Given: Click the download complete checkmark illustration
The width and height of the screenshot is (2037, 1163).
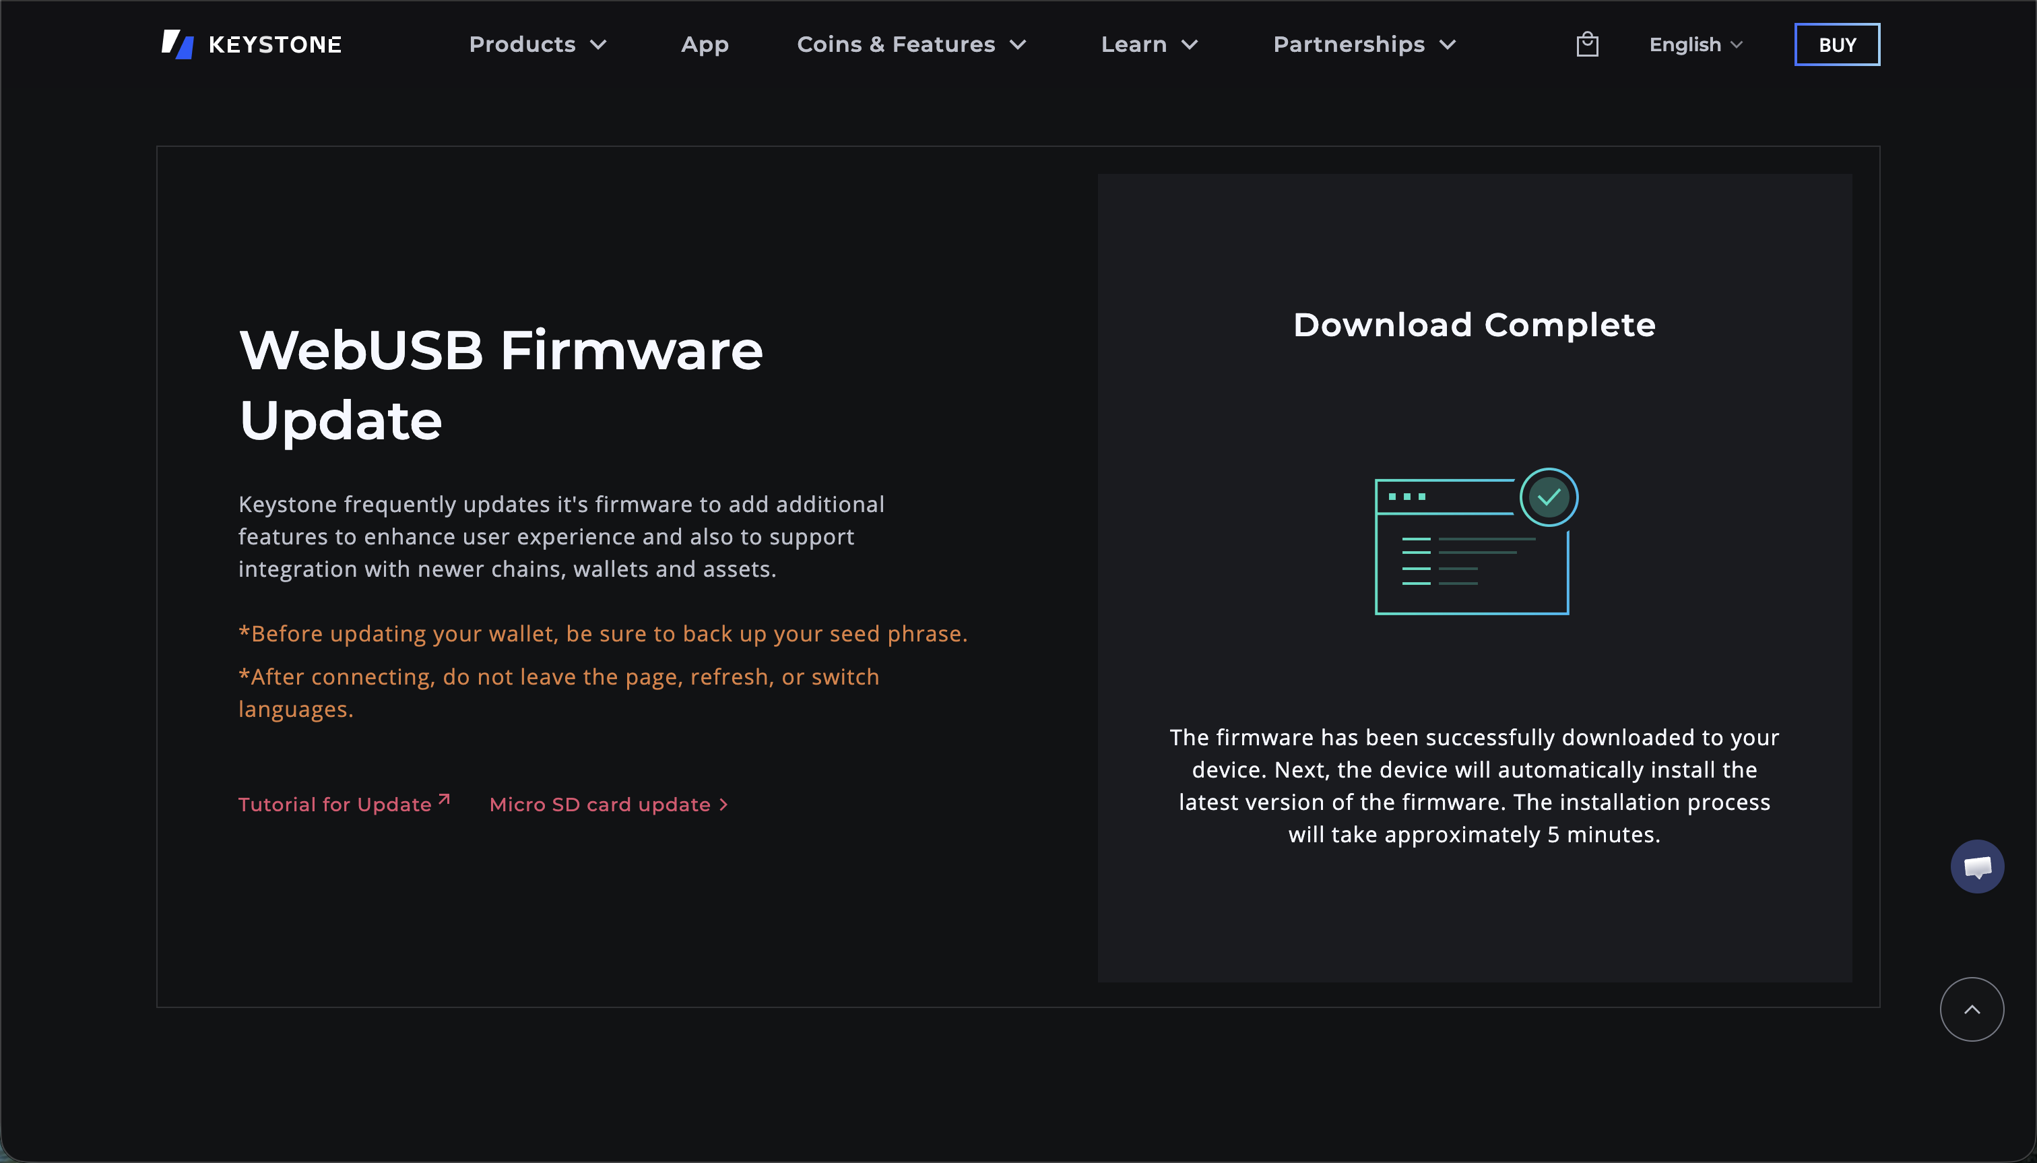Looking at the screenshot, I should [1476, 541].
